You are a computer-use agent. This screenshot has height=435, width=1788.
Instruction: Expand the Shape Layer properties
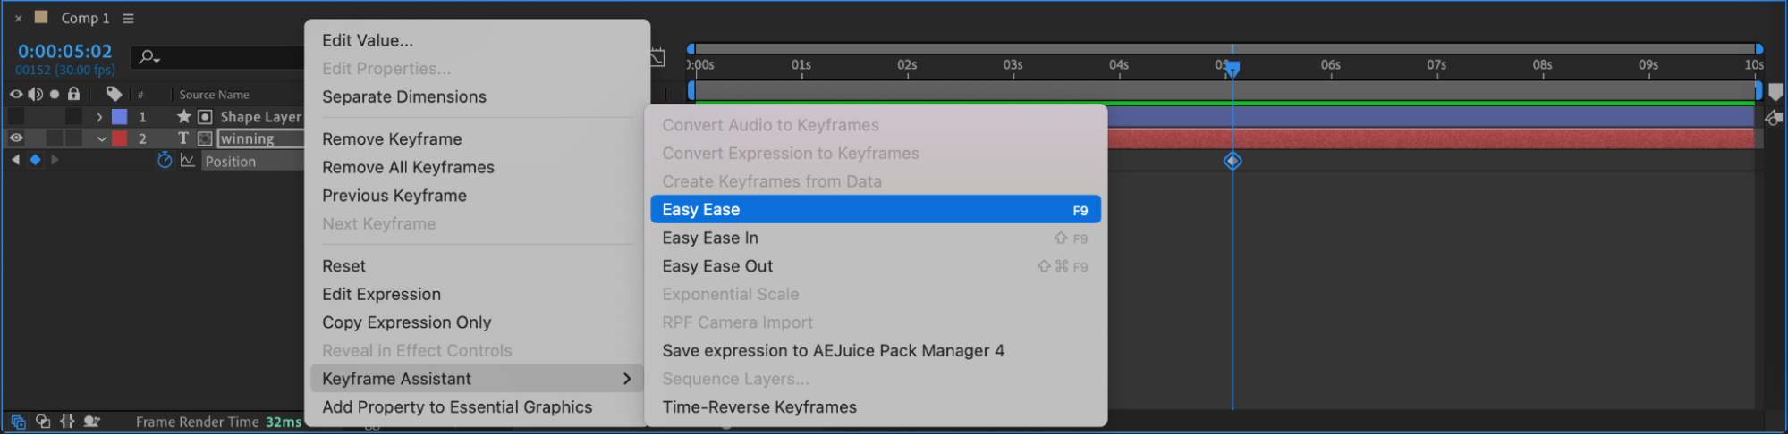click(99, 117)
